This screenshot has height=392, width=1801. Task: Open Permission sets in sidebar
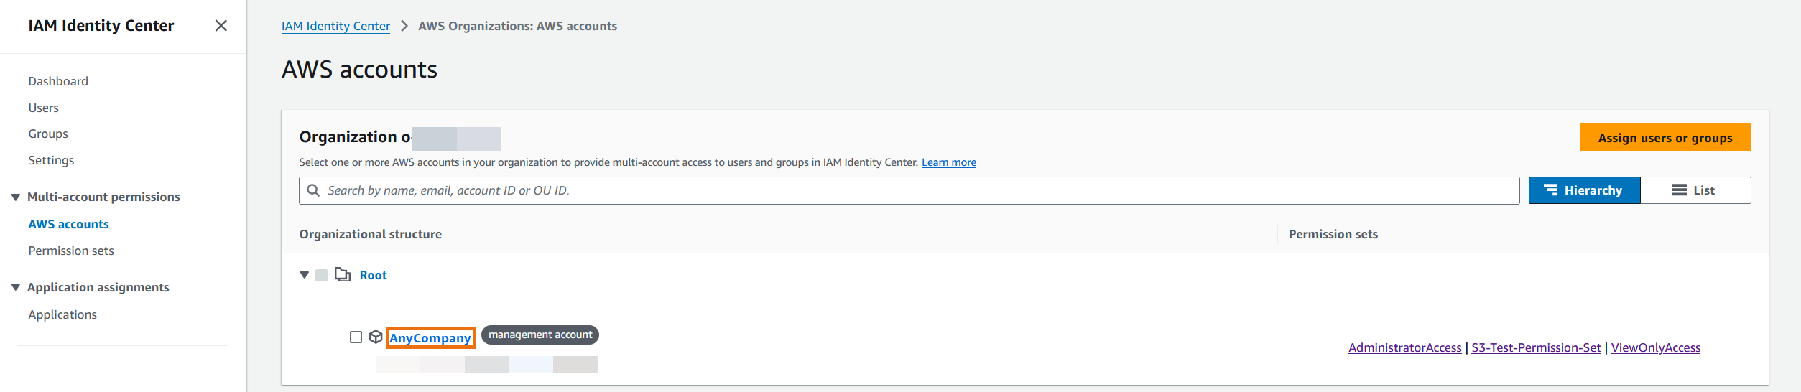tap(71, 251)
